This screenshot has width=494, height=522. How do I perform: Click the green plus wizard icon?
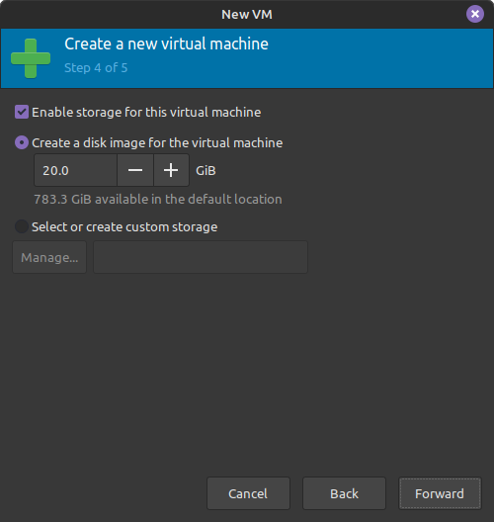pos(31,58)
